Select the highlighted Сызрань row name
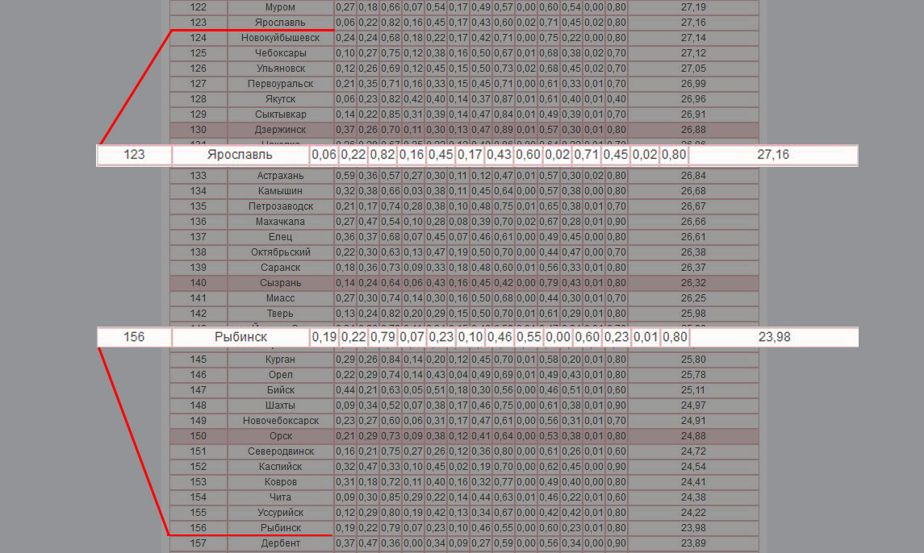The height and width of the screenshot is (553, 924). [x=280, y=283]
